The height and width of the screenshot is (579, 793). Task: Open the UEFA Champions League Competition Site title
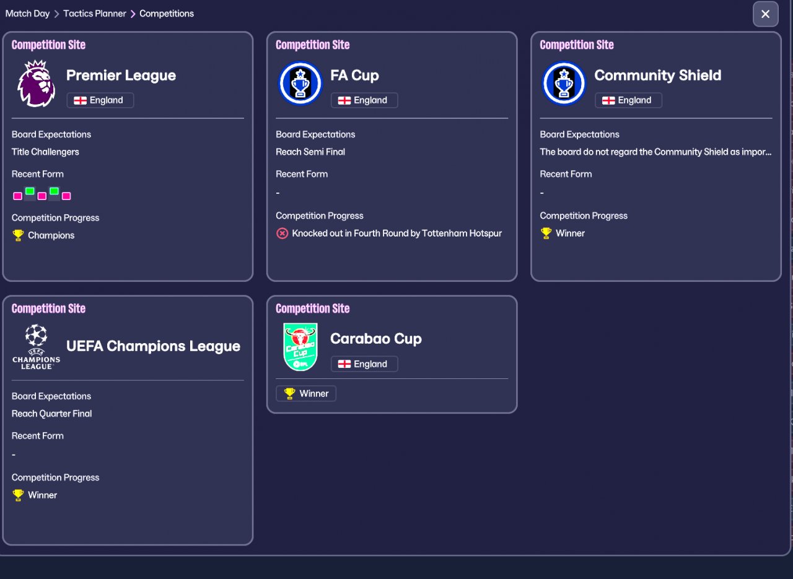[48, 308]
